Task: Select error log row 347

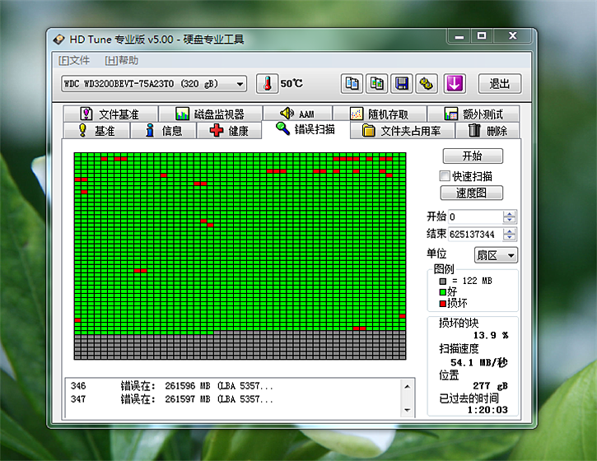Action: pos(234,399)
